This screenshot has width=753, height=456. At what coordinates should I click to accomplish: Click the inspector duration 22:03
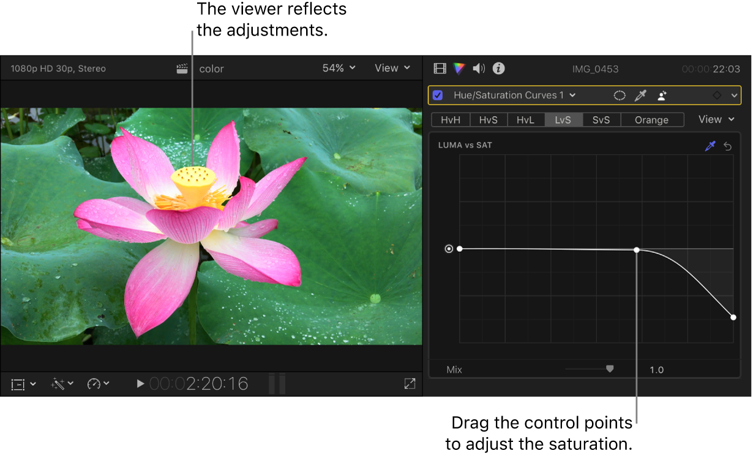click(x=711, y=69)
